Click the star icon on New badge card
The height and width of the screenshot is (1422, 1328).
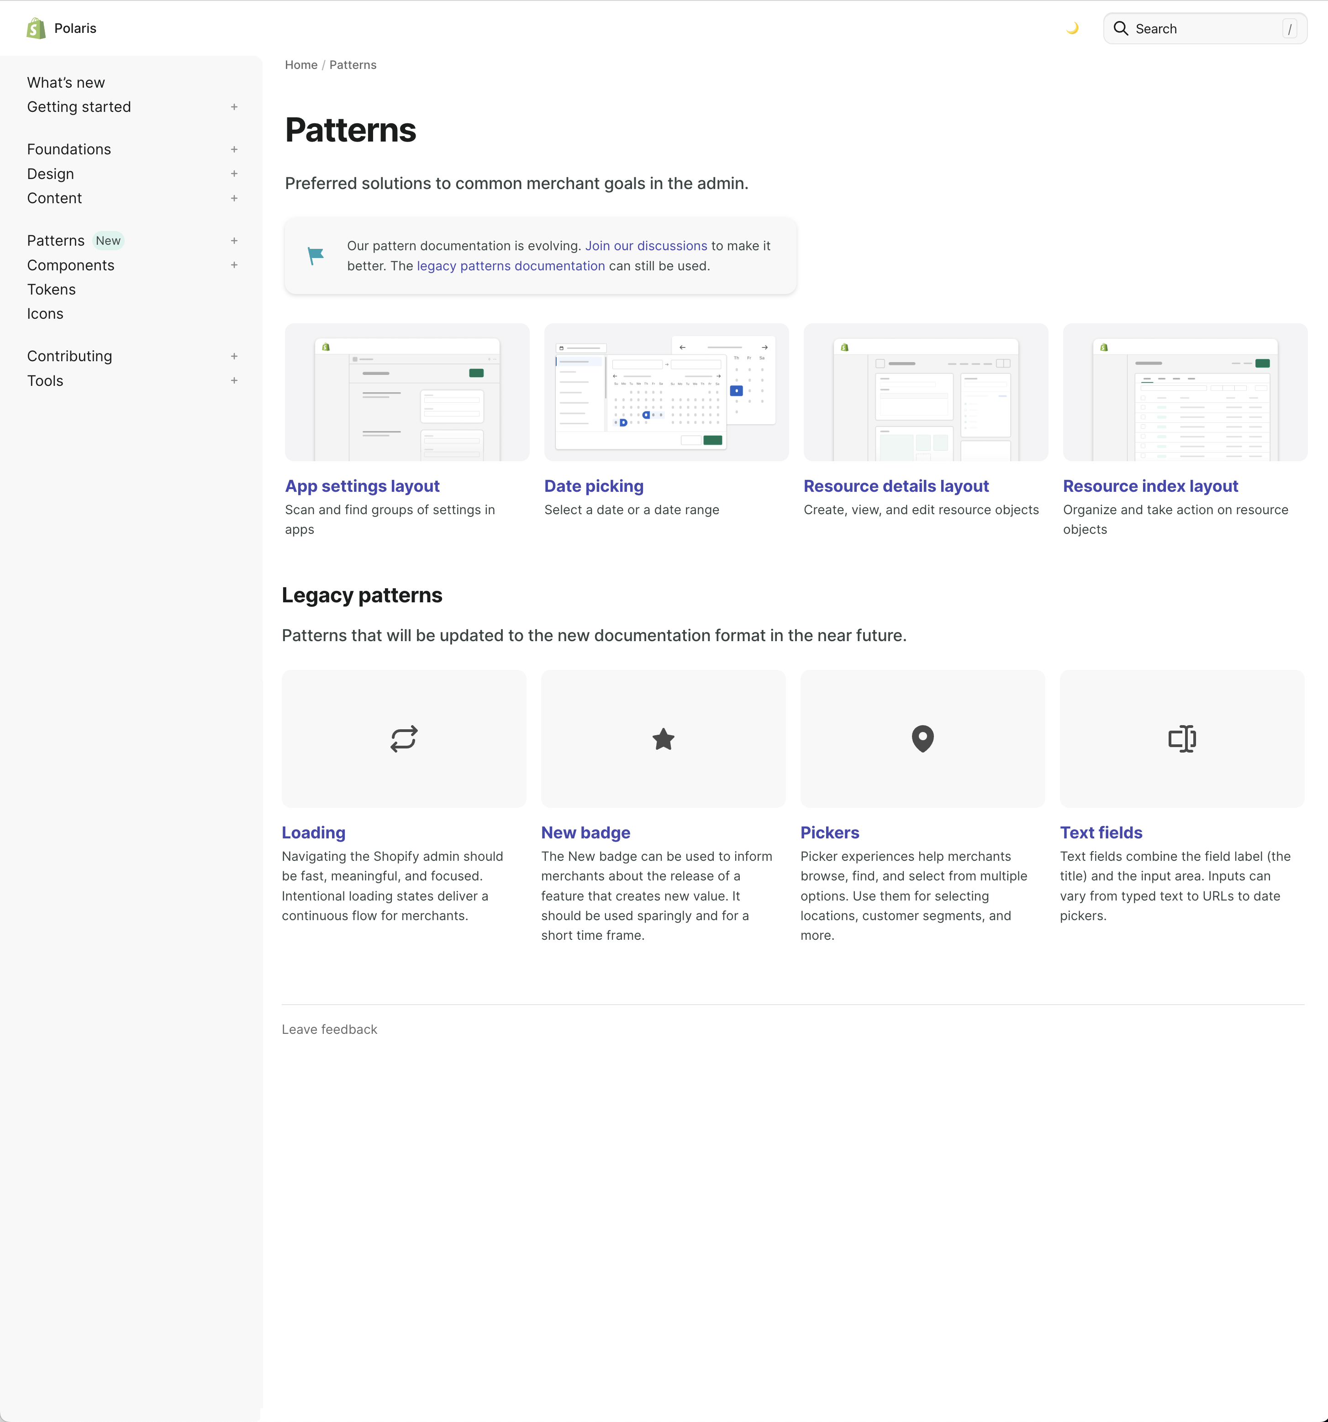(x=663, y=739)
